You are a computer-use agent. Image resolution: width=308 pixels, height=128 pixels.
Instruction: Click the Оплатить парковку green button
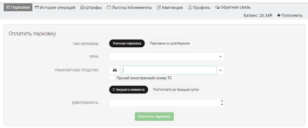tap(154, 117)
